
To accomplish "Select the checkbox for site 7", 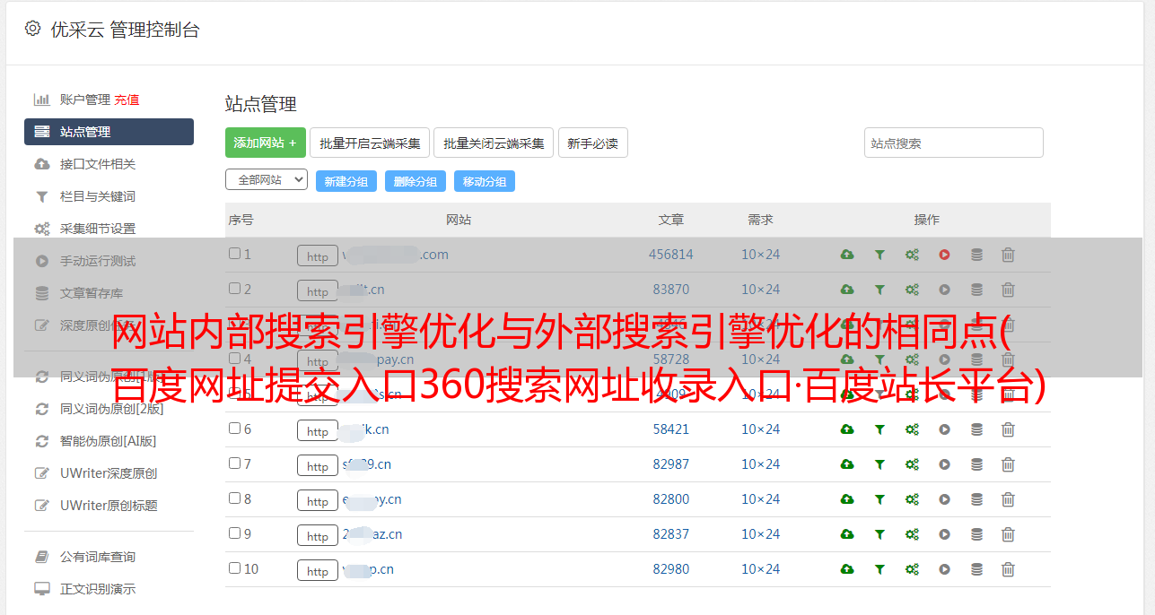I will click(x=234, y=463).
